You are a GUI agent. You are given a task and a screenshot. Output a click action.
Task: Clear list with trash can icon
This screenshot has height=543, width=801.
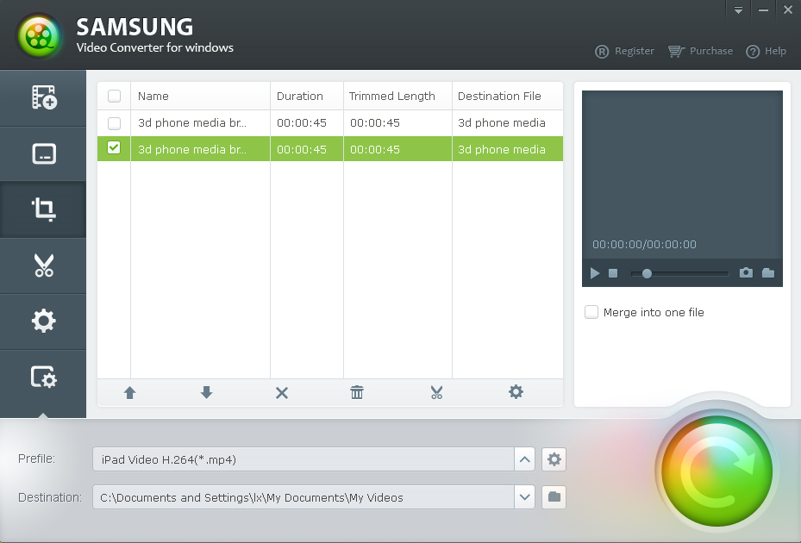(357, 392)
